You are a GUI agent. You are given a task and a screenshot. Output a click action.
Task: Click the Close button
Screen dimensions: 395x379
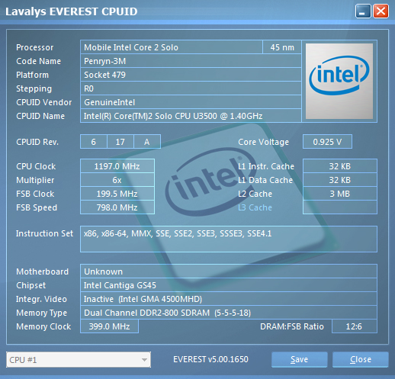(361, 359)
